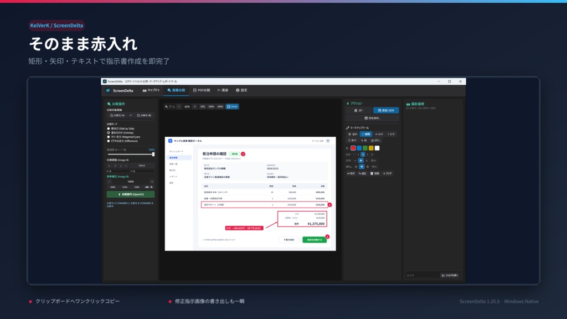
Task: Click the X offset field
Action: (120, 171)
